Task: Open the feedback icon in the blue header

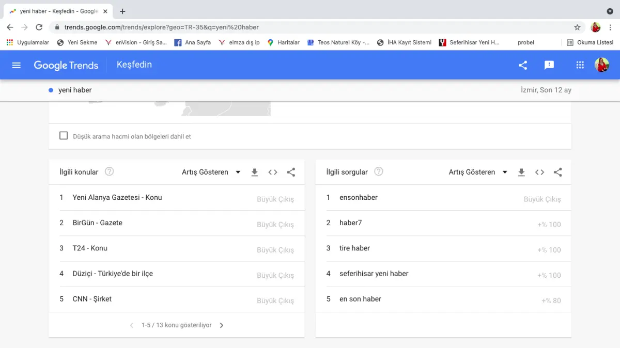Action: 549,65
